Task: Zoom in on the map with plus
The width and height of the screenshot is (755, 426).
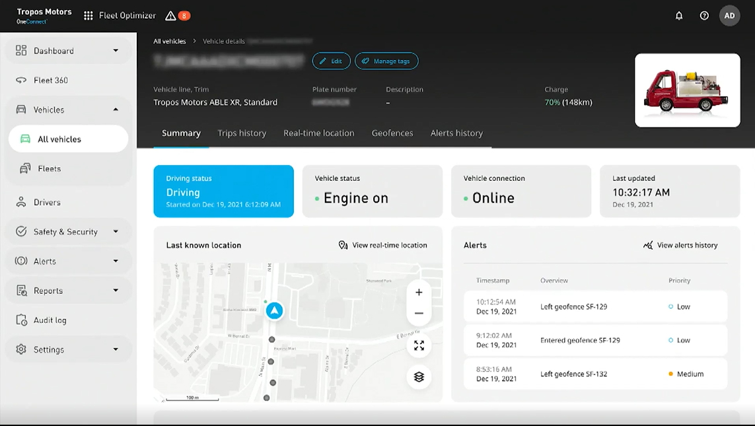Action: [x=419, y=292]
